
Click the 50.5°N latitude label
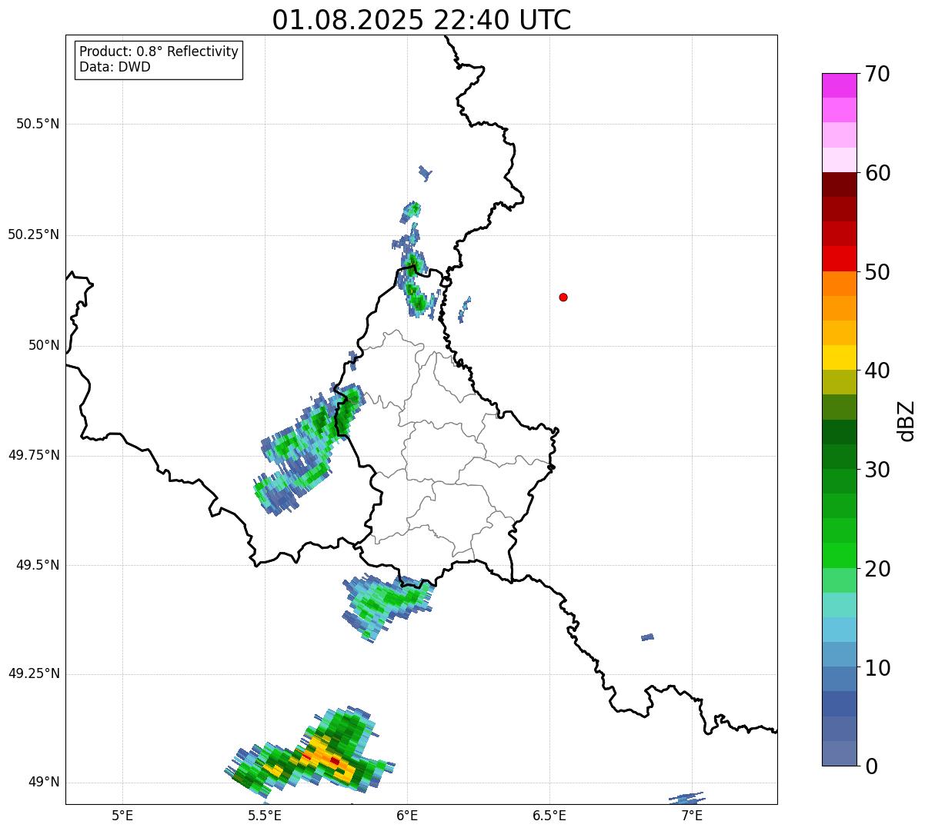click(x=38, y=124)
